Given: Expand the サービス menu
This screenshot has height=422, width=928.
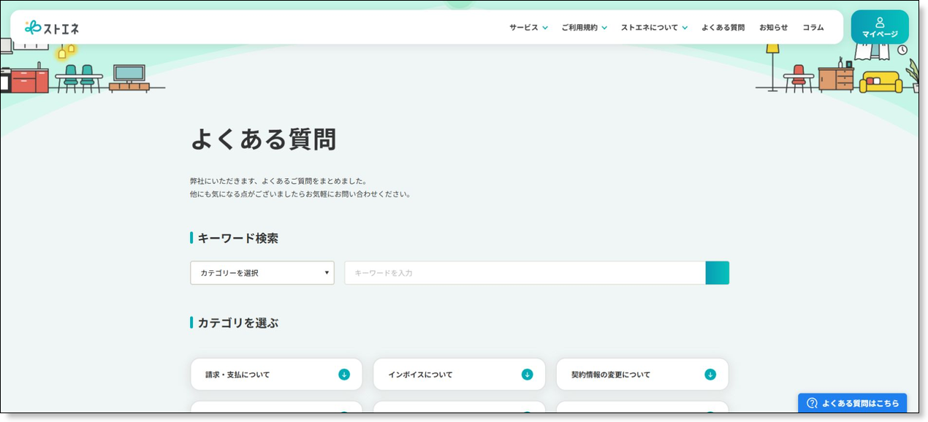Looking at the screenshot, I should pos(528,28).
